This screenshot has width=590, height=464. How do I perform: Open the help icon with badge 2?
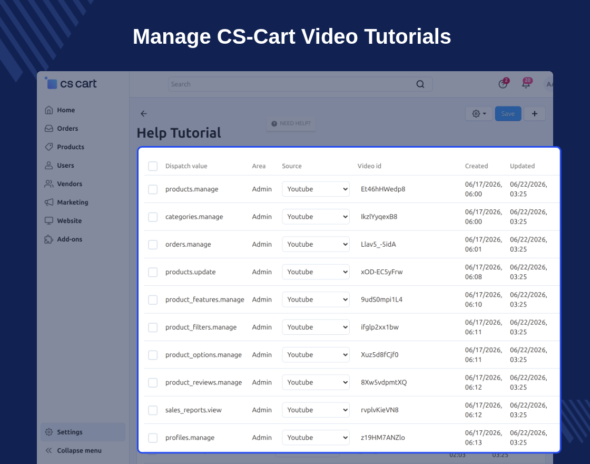point(503,84)
